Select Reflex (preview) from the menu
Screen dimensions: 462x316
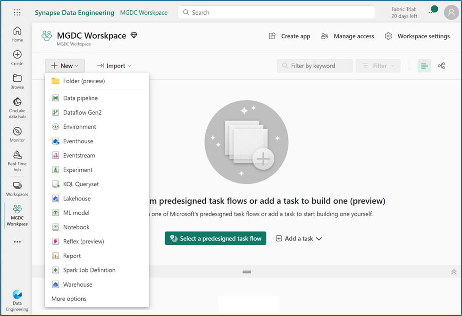point(97,241)
